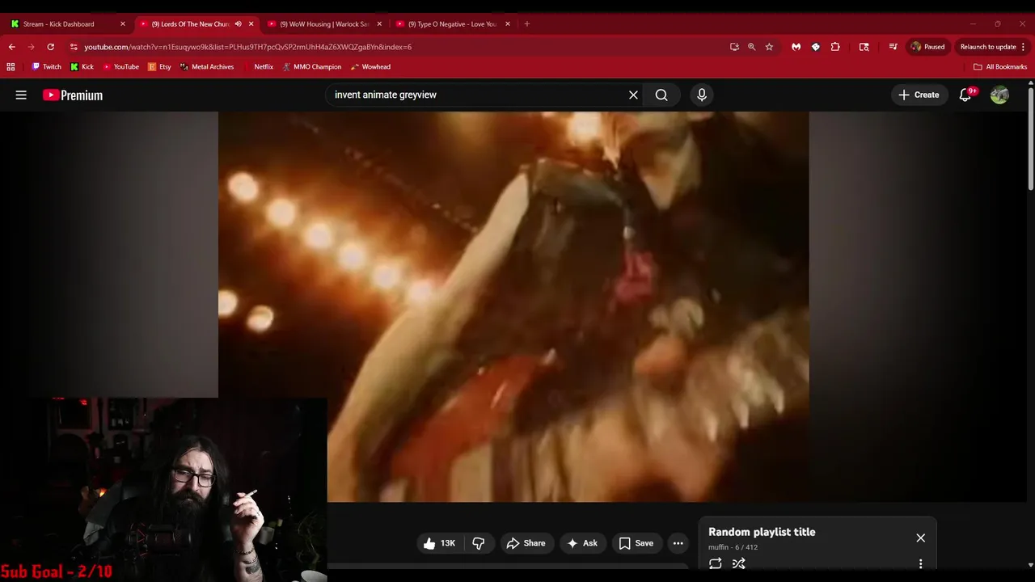Mute the Lords Of The New Church tab audio
1035x582 pixels.
238,24
